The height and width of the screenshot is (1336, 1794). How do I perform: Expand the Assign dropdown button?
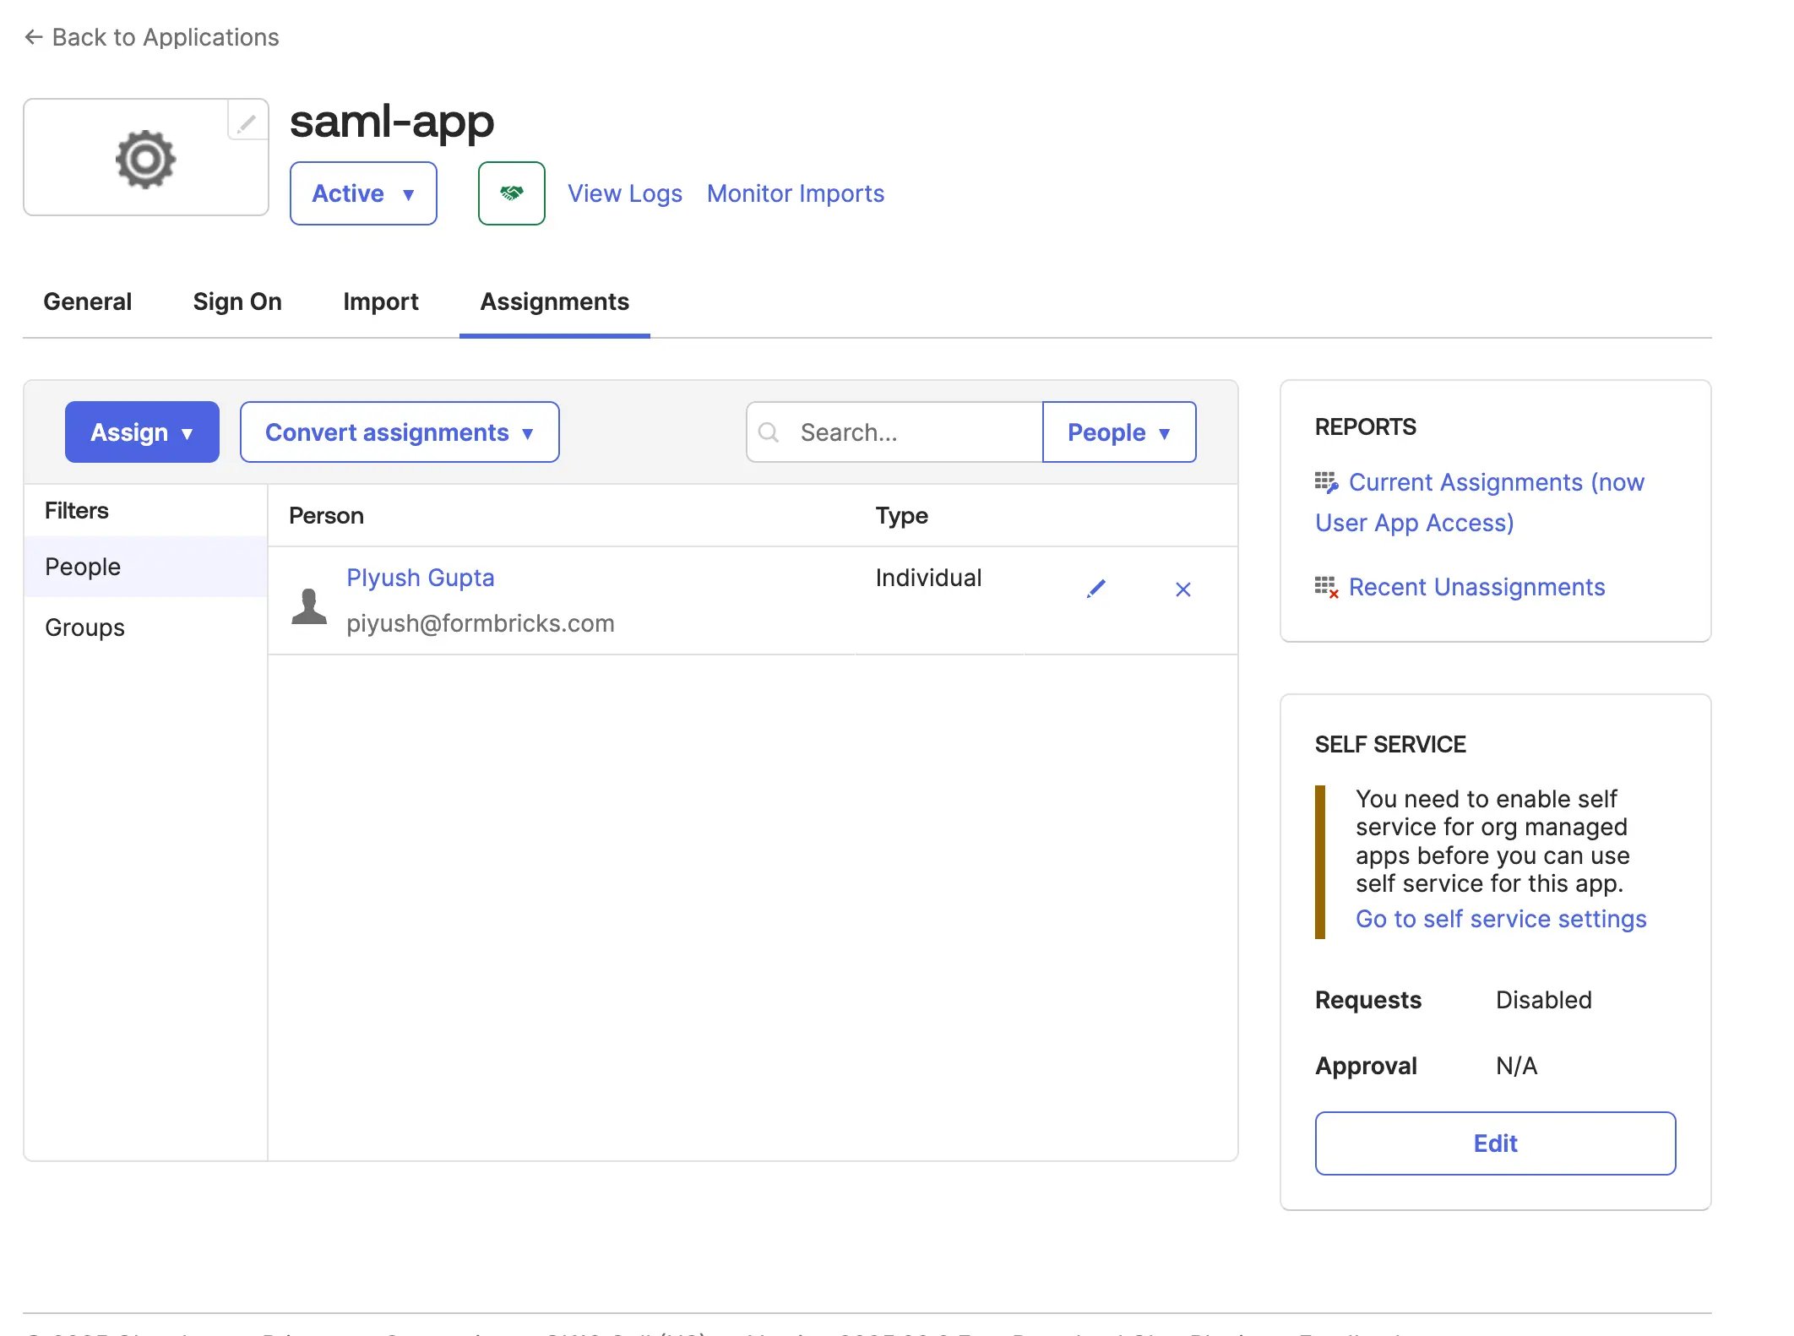pyautogui.click(x=142, y=432)
